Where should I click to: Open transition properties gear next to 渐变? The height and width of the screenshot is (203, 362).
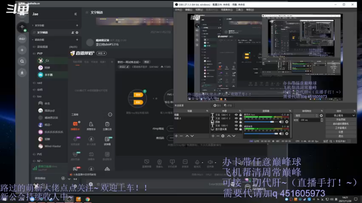(x=321, y=115)
